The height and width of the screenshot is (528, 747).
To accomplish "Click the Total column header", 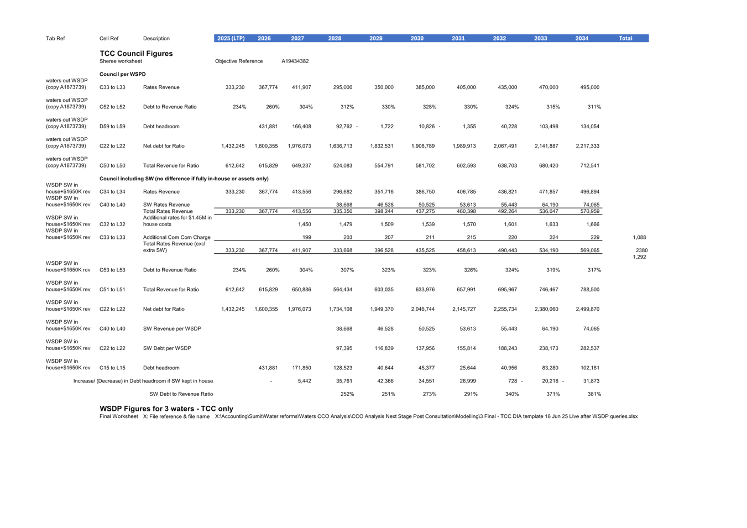I will point(625,39).
